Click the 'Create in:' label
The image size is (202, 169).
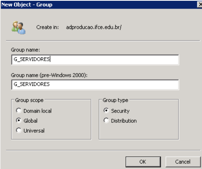coord(47,27)
